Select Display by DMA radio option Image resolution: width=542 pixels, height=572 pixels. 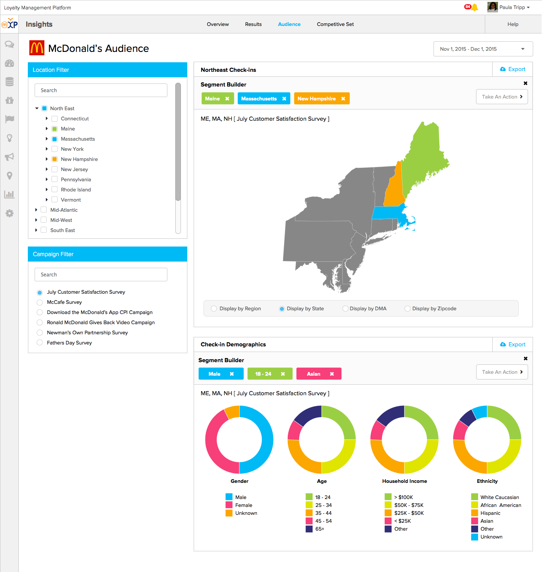[x=345, y=309]
